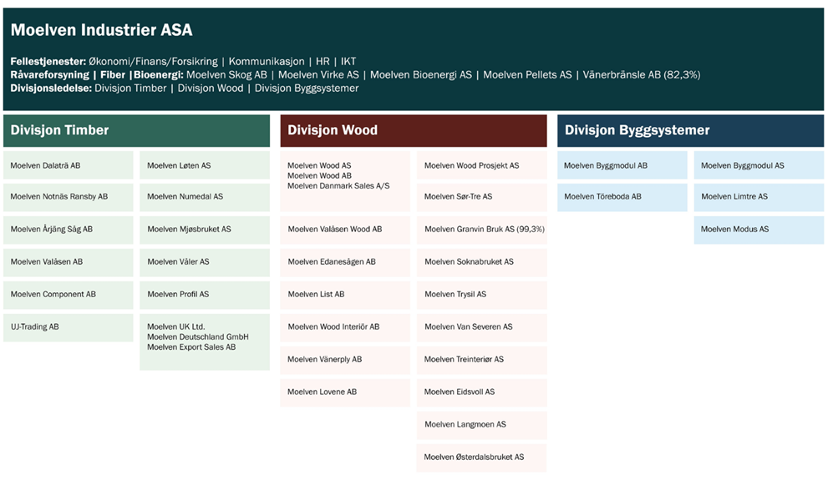Select Moelven Virke AS in header
This screenshot has height=480, width=828.
(318, 75)
